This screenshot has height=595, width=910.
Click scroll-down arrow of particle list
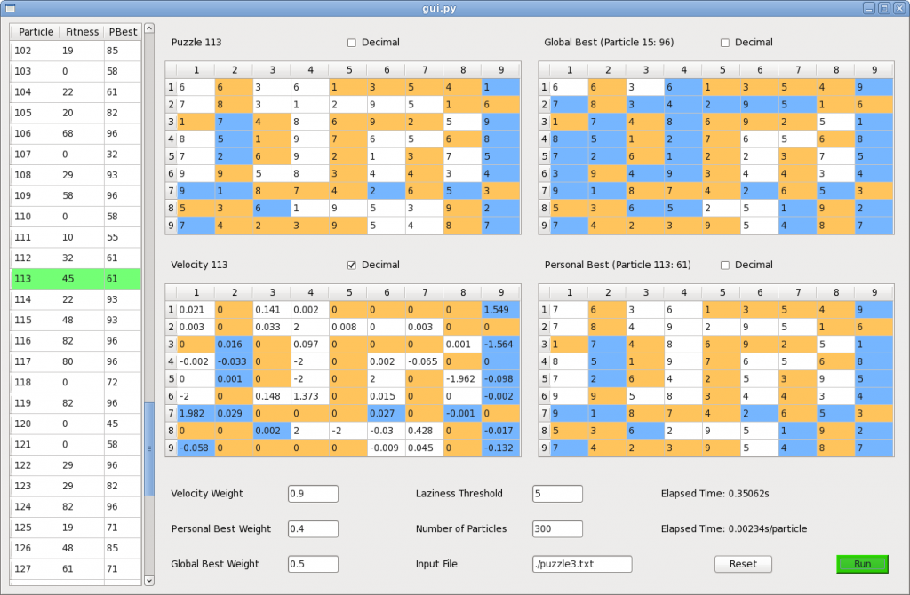click(x=149, y=581)
